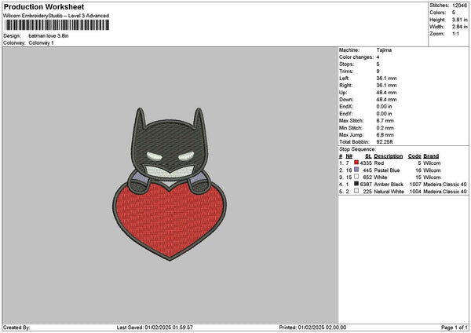Click the Brand column header
471x333 pixels.
[431, 156]
